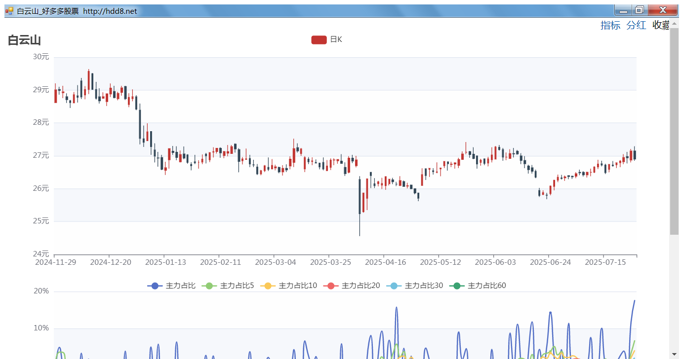Click the 10% axis label
This screenshot has width=681, height=359.
[41, 328]
